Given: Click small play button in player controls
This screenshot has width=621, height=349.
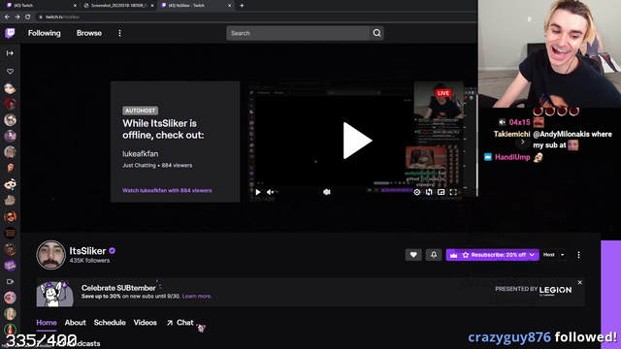Looking at the screenshot, I should [x=258, y=192].
